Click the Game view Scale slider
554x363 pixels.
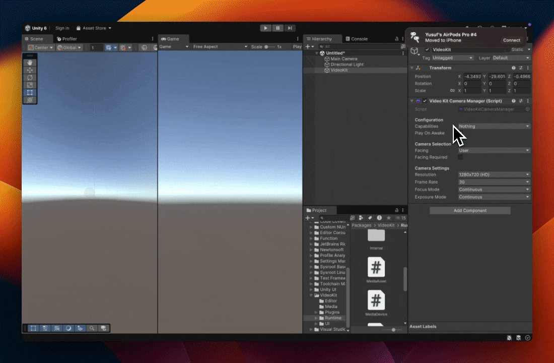(x=269, y=47)
